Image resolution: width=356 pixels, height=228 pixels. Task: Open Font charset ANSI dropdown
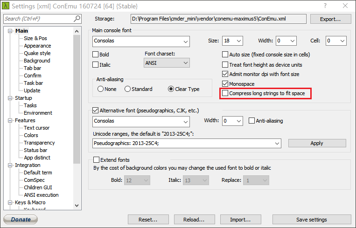click(x=167, y=63)
